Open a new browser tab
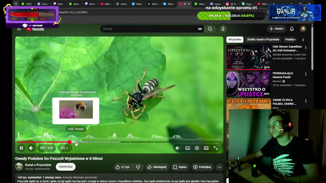This screenshot has height=183, width=326. click(x=274, y=4)
